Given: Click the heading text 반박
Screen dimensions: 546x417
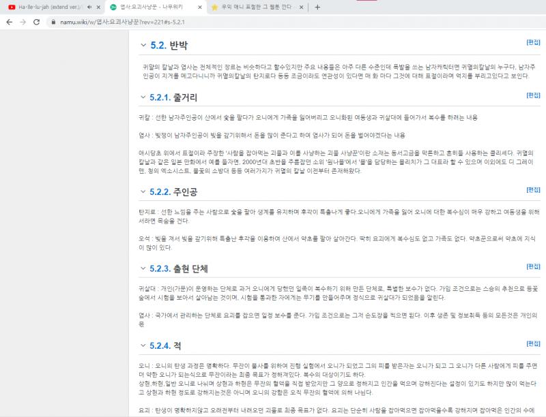Looking at the screenshot, I should tap(179, 45).
